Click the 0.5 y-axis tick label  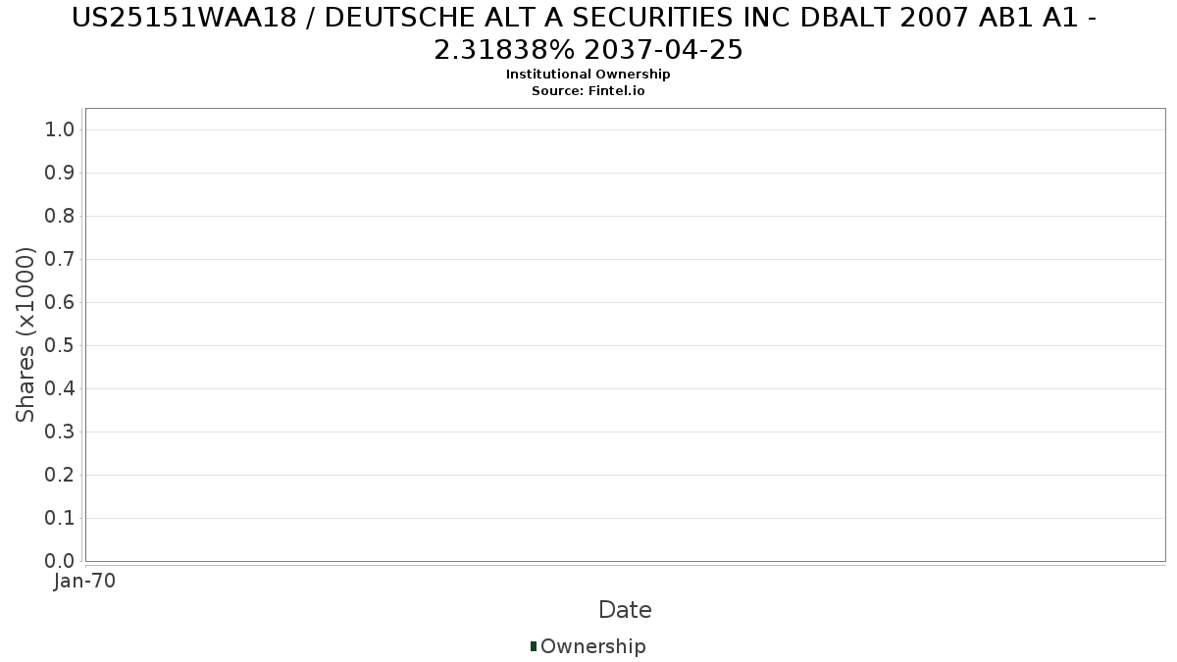[x=61, y=346]
